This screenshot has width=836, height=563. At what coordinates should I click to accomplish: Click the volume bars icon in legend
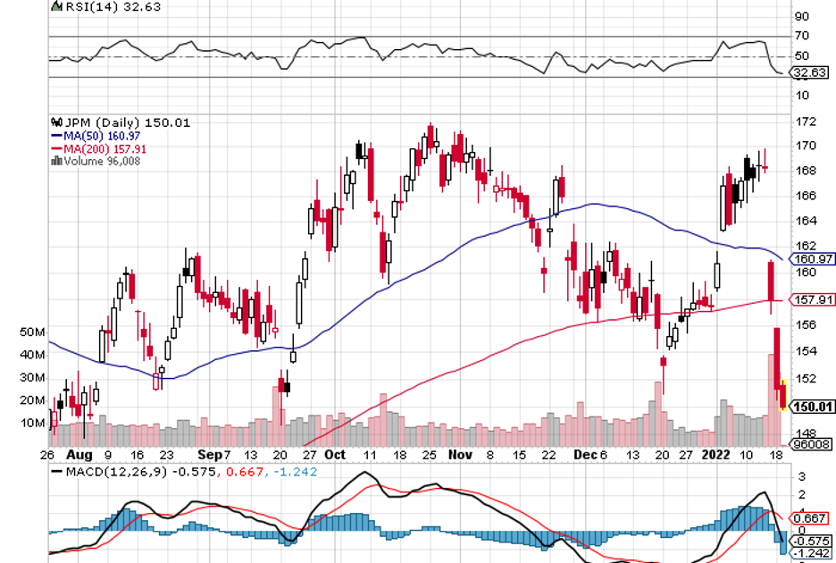(57, 161)
